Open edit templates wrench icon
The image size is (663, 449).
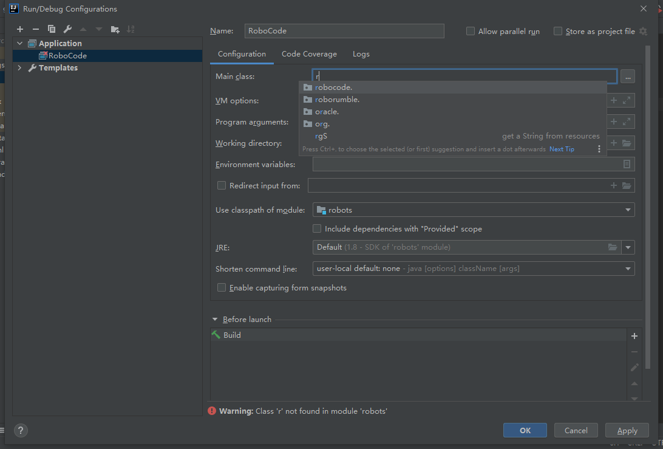pos(67,29)
